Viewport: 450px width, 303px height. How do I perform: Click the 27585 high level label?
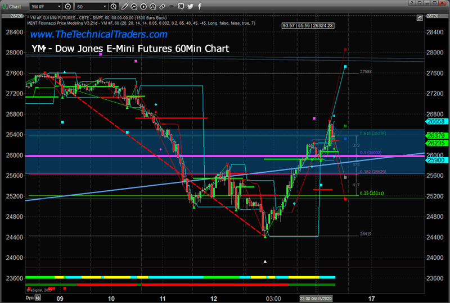pyautogui.click(x=366, y=72)
